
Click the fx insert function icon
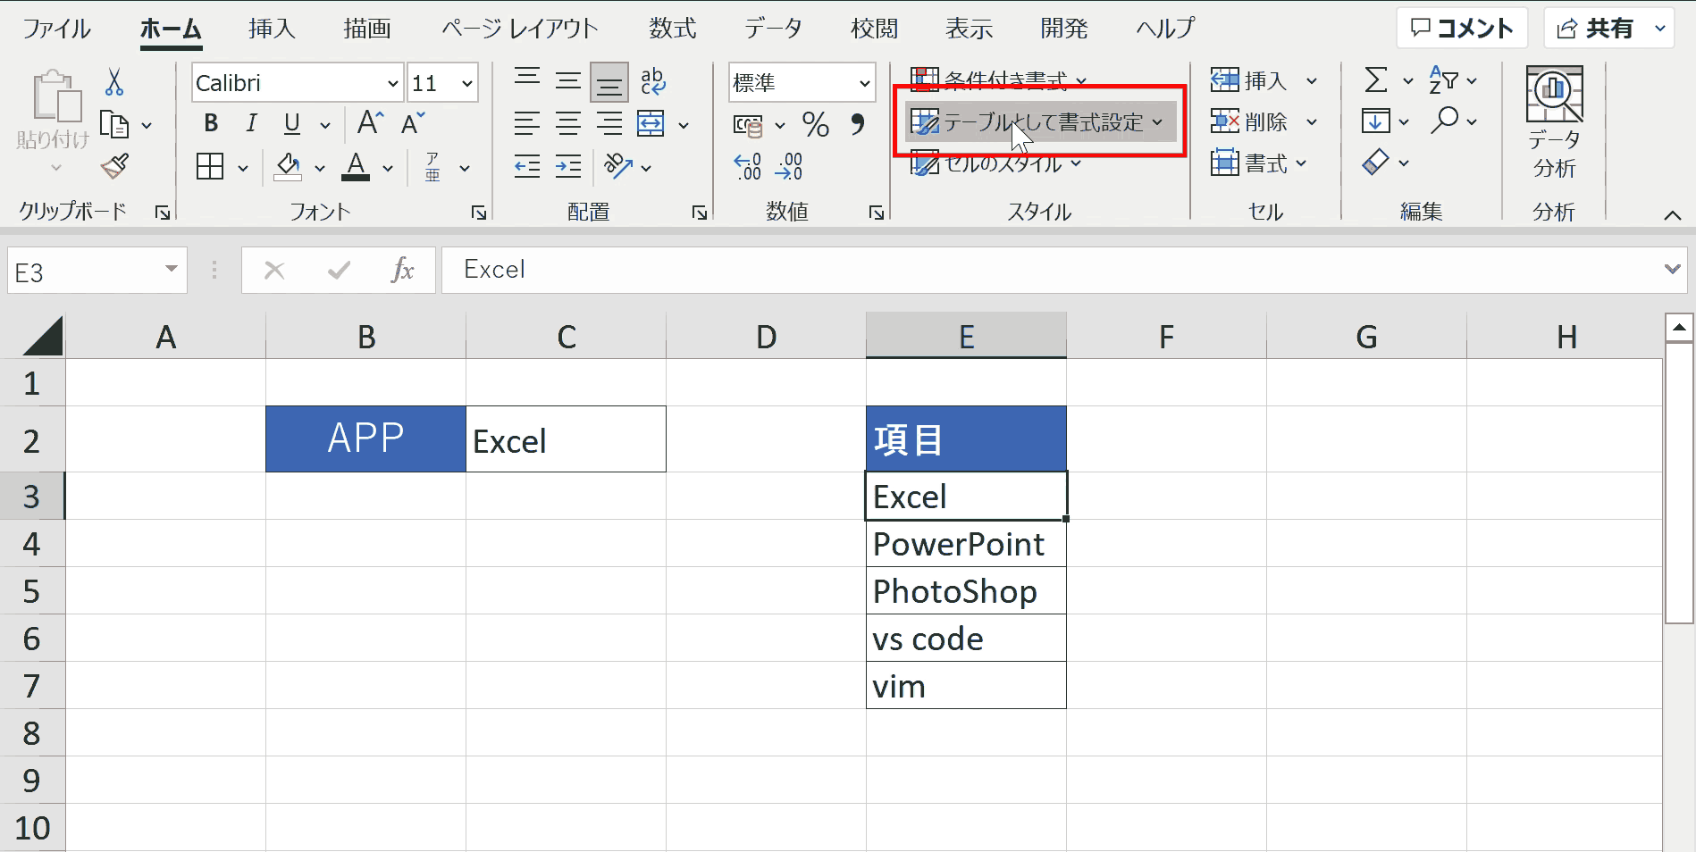click(403, 270)
